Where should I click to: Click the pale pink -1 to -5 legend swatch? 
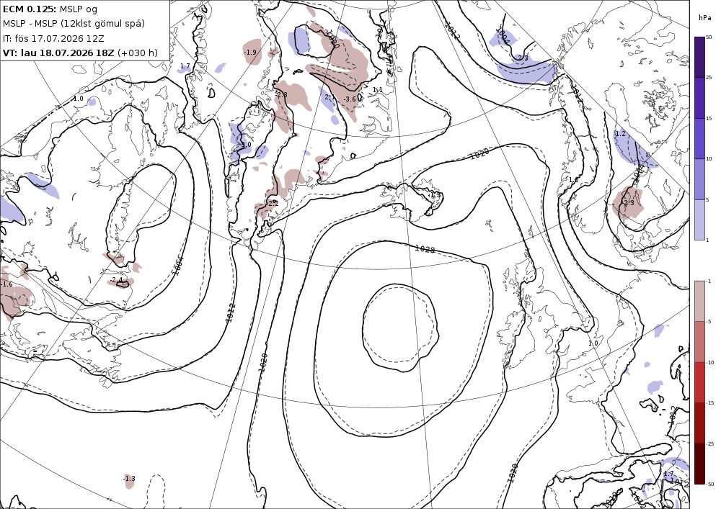coord(699,301)
